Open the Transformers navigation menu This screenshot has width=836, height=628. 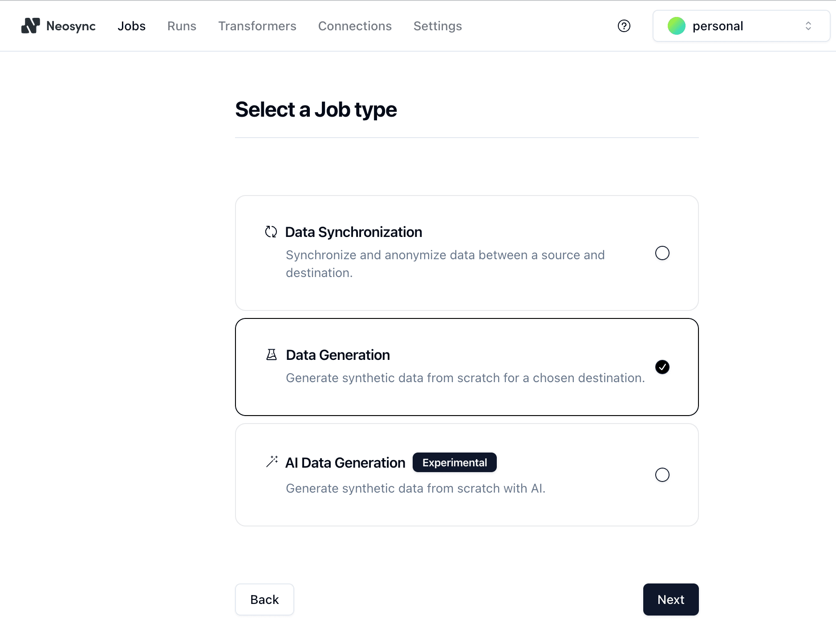click(257, 26)
